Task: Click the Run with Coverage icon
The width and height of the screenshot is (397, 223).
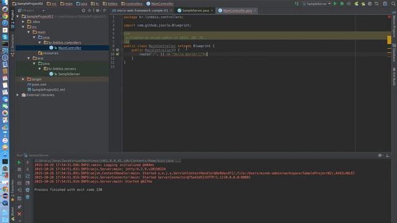Action: pos(349,4)
